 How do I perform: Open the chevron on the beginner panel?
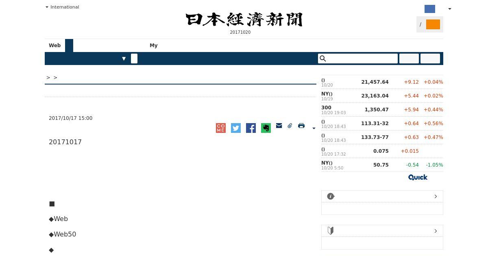436,231
